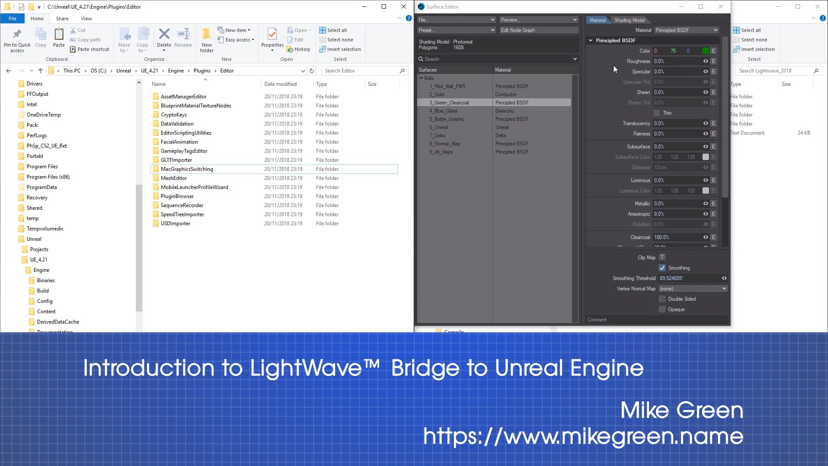Image resolution: width=828 pixels, height=466 pixels.
Task: Click the Rename icon
Action: (x=183, y=34)
